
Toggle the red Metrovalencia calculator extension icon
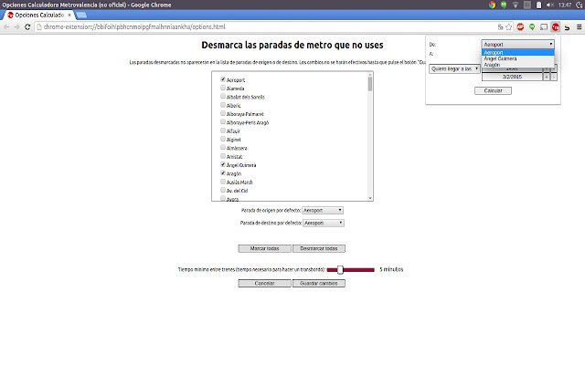pyautogui.click(x=556, y=26)
